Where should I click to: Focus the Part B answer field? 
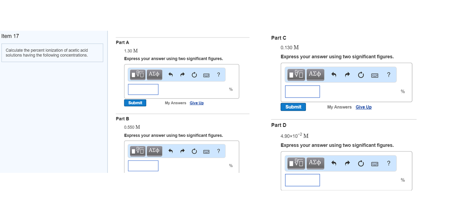pos(143,166)
